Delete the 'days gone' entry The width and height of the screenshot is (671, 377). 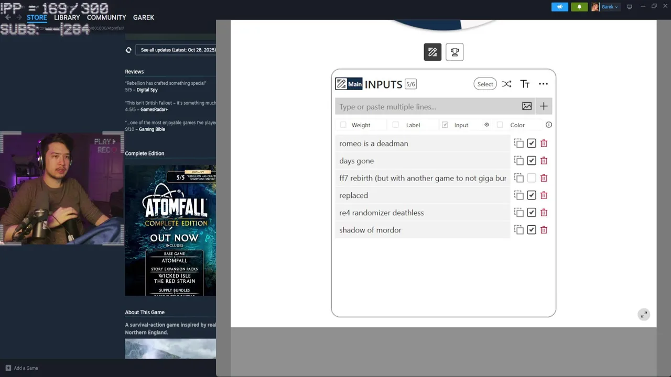coord(544,160)
